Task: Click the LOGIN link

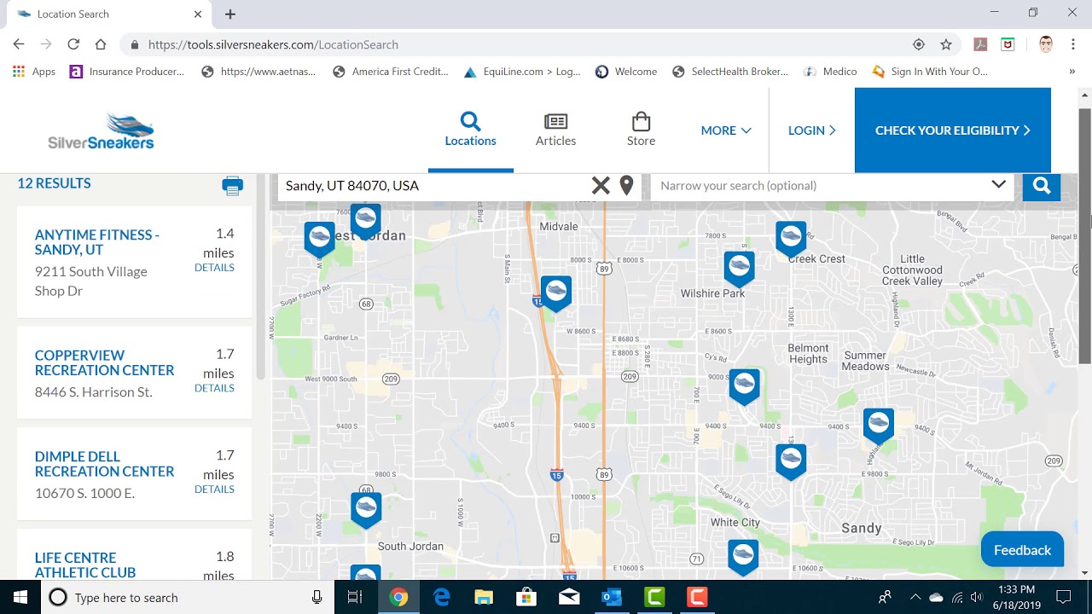Action: pos(811,130)
